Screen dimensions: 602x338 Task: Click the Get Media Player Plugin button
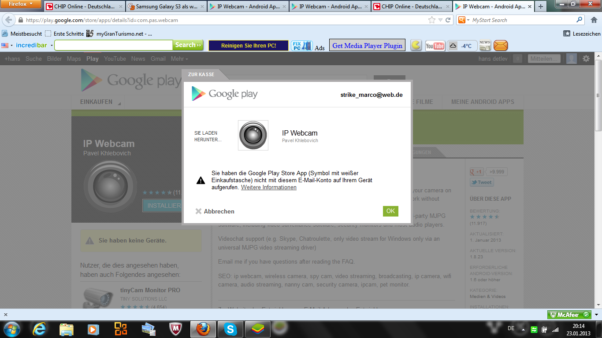pos(367,45)
